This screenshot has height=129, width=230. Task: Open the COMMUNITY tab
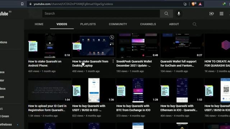tap(118, 24)
